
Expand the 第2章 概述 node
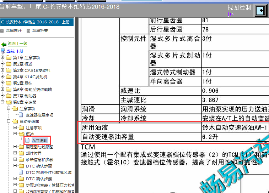pyautogui.click(x=2, y=64)
